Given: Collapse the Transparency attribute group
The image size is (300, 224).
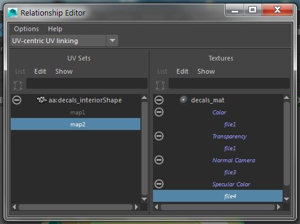Looking at the screenshot, I should click(x=159, y=136).
